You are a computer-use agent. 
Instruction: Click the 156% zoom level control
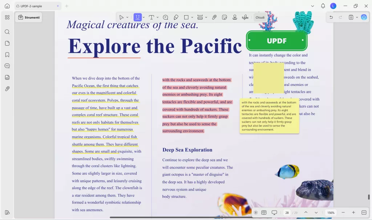[x=331, y=212]
